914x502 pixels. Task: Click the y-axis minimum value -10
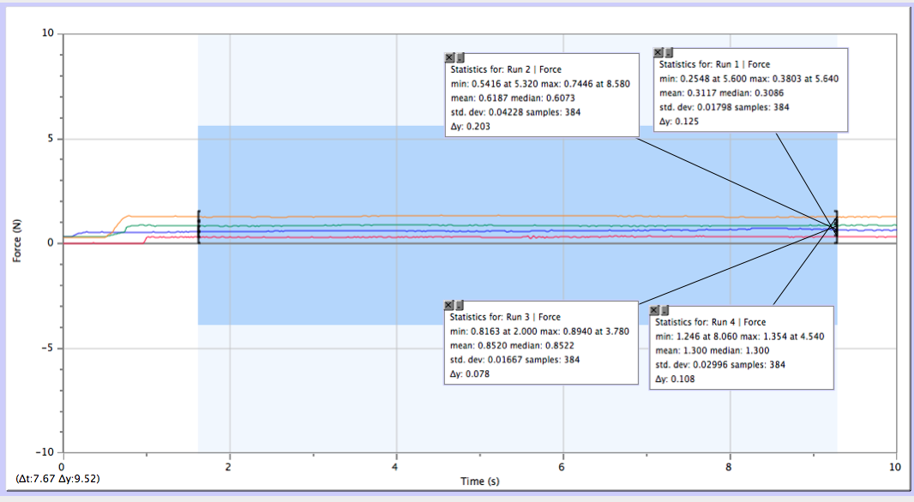tap(45, 452)
